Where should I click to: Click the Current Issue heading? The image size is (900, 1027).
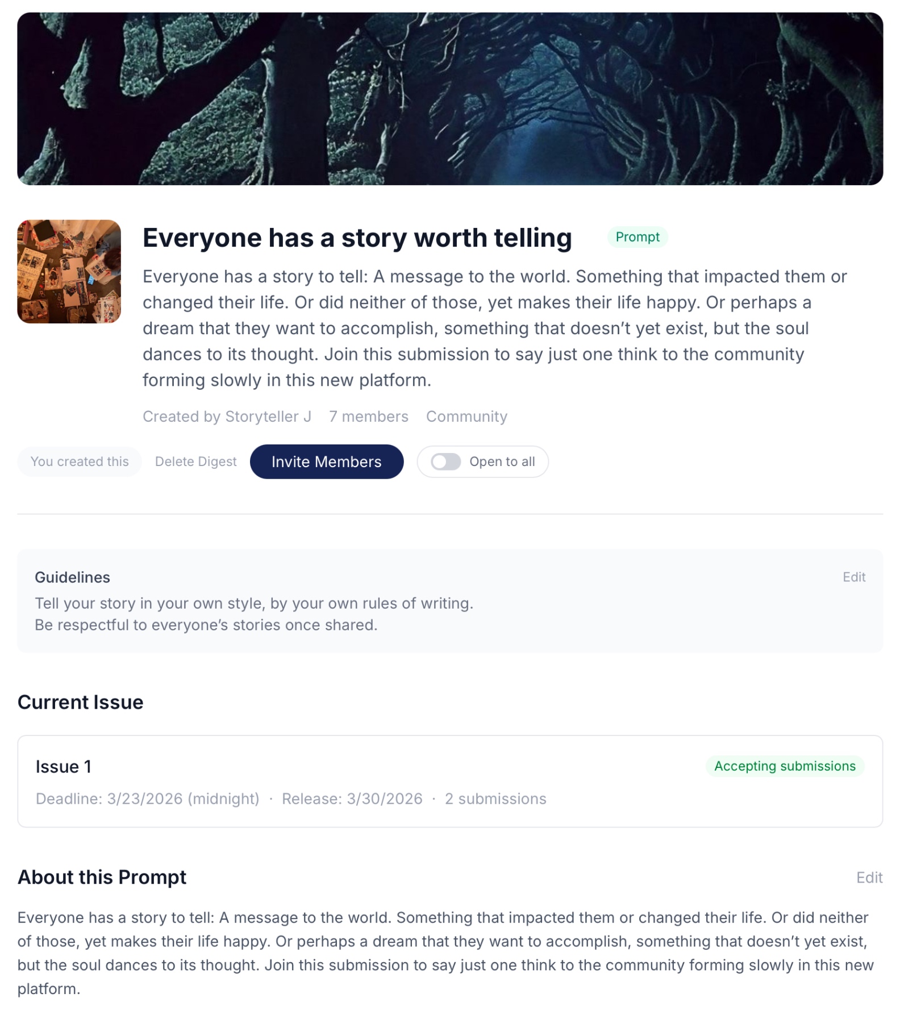80,702
